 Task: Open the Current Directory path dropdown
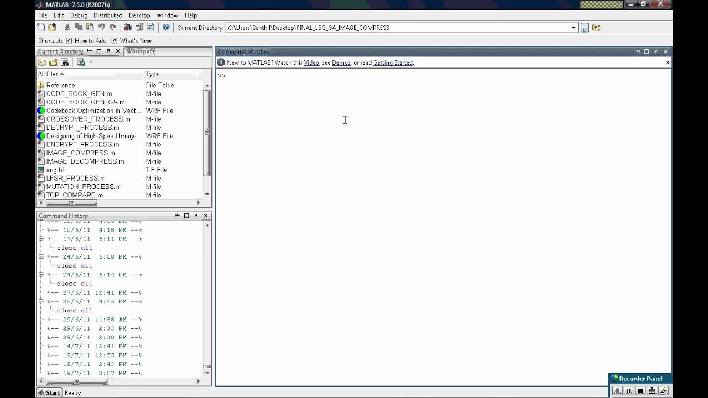(574, 28)
